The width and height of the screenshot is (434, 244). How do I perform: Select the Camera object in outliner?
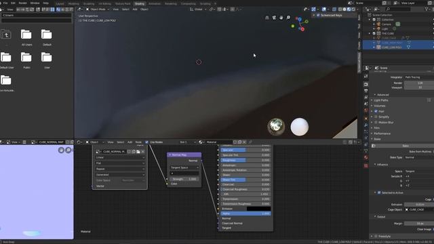[x=386, y=24]
